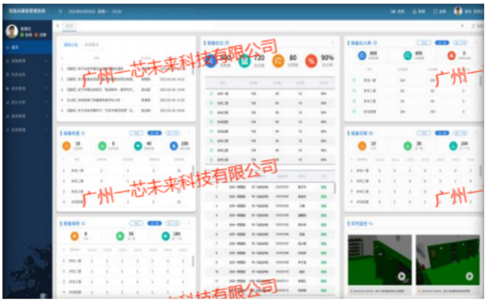The height and width of the screenshot is (305, 486).
Task: Select the filled blue period pill in the 16/8/40/200 panel
Action: [x=154, y=133]
